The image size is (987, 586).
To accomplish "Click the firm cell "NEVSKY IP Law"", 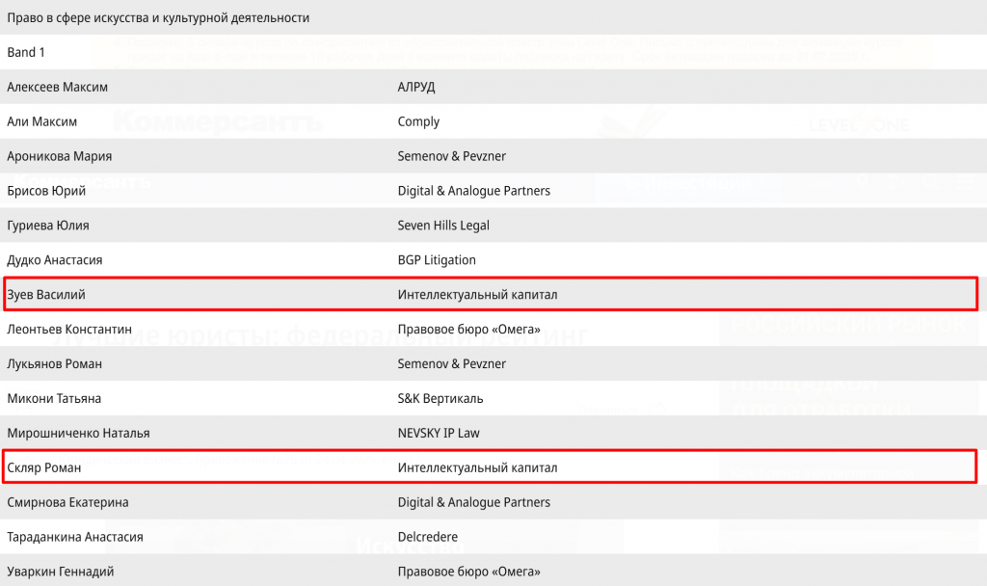I will [439, 433].
